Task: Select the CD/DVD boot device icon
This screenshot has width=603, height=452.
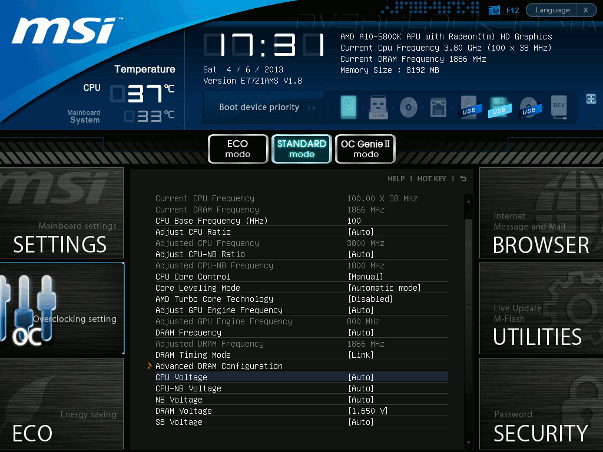Action: [409, 107]
